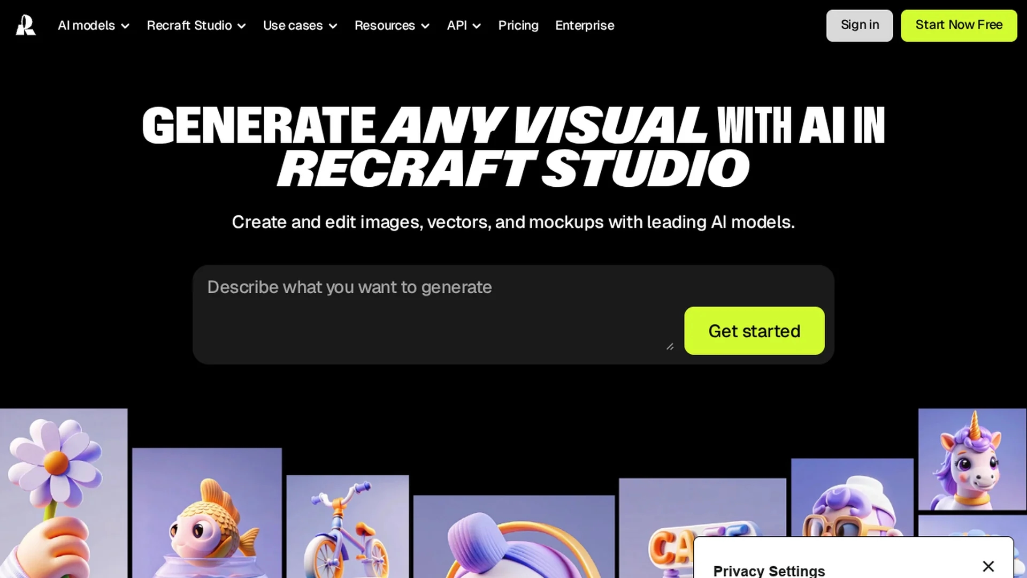This screenshot has width=1027, height=578.
Task: Expand the Use cases dropdown
Action: pyautogui.click(x=300, y=25)
